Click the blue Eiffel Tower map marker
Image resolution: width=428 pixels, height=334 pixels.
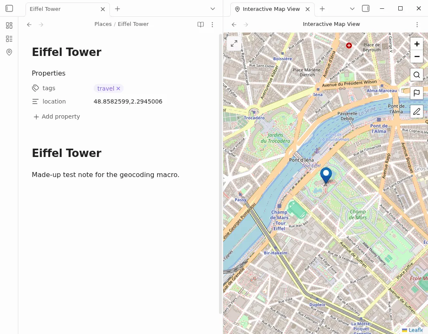coord(326,175)
